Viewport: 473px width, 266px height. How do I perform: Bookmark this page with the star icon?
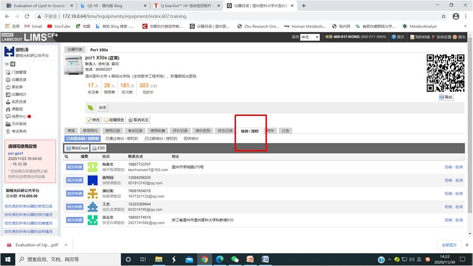(x=443, y=16)
